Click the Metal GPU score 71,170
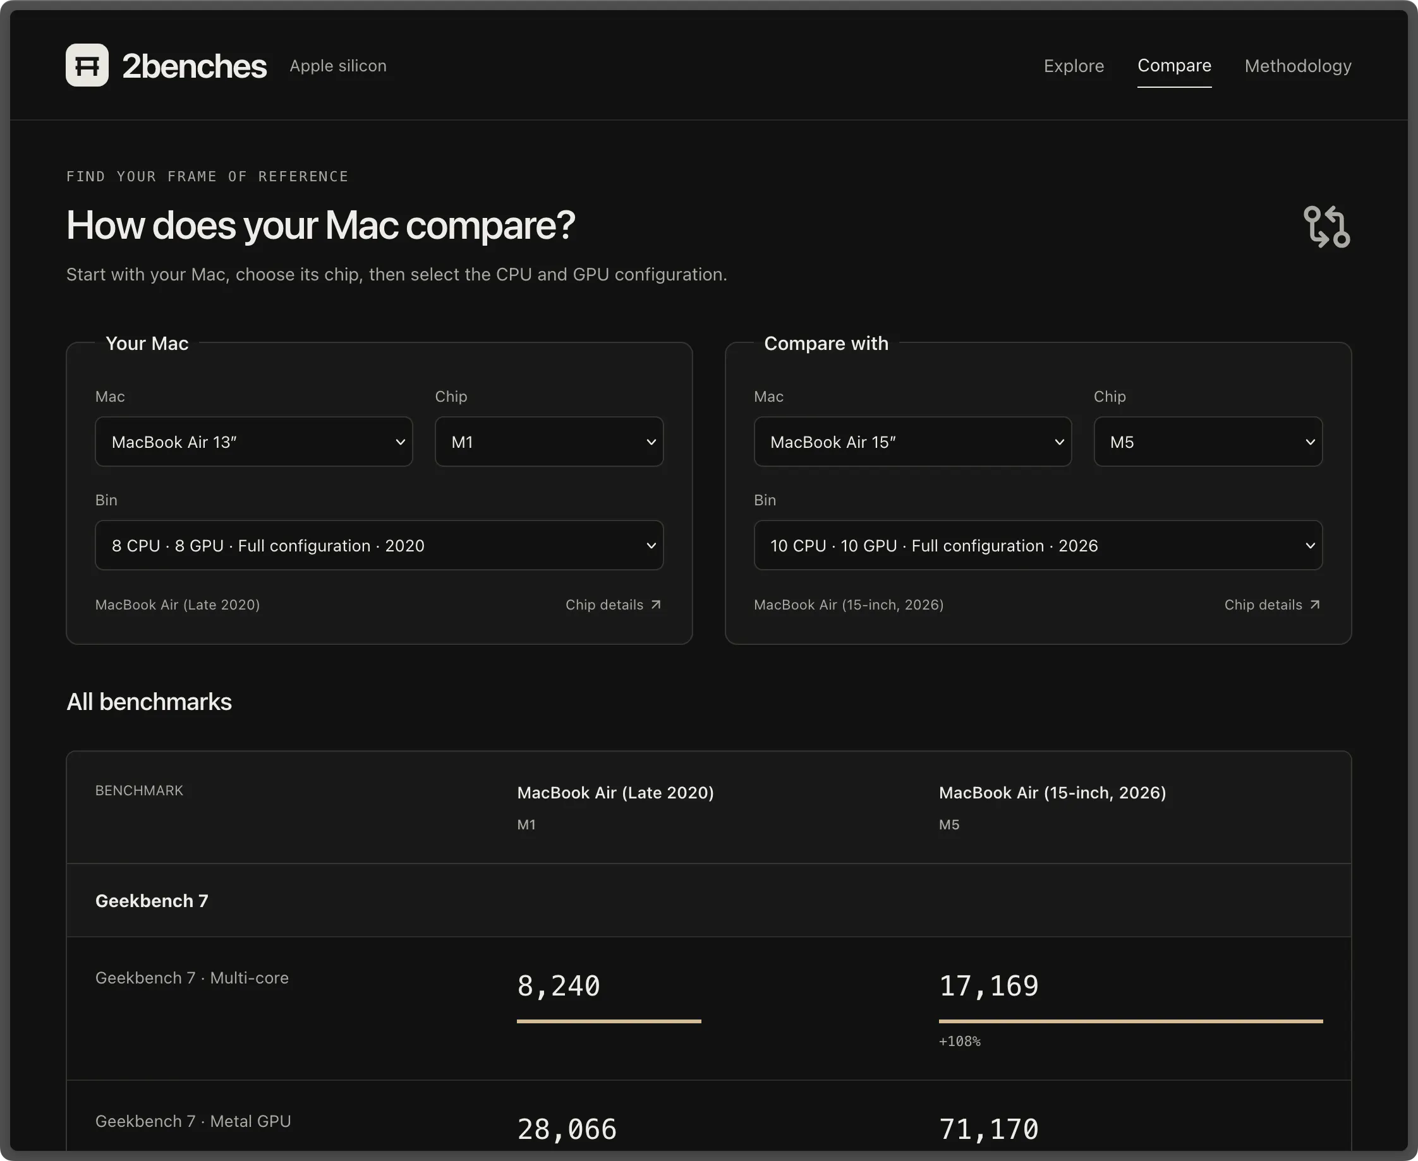 coord(988,1129)
